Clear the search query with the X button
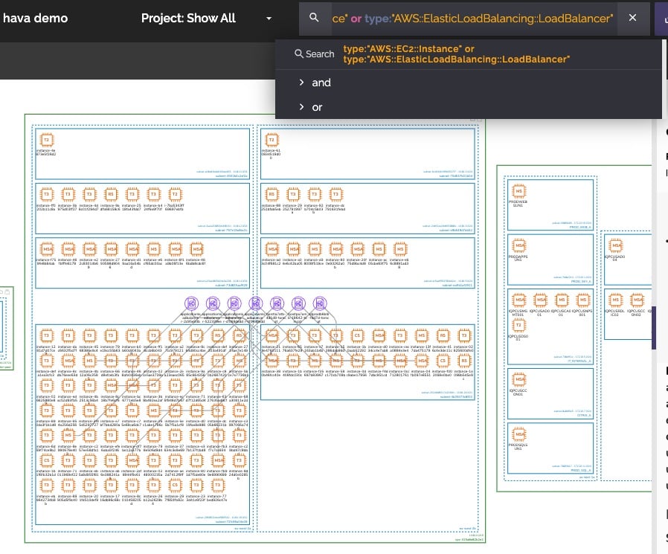The image size is (668, 554). pyautogui.click(x=633, y=18)
